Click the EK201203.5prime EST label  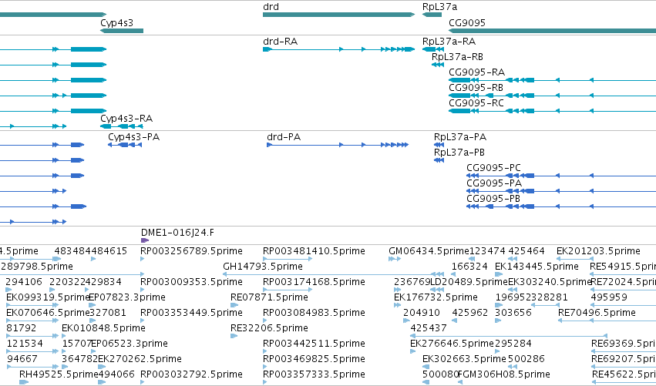[598, 251]
